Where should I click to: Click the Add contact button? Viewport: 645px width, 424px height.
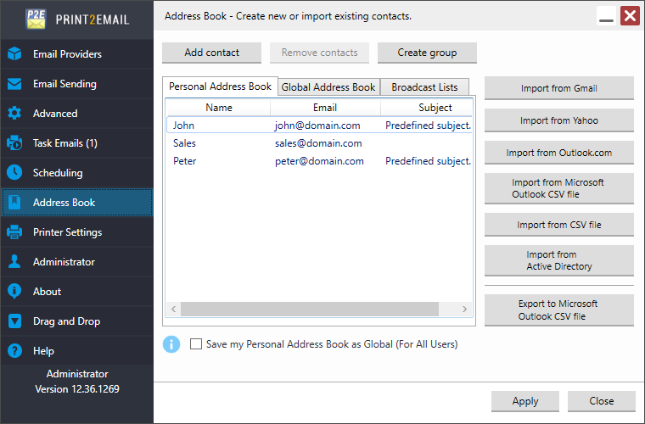point(212,53)
